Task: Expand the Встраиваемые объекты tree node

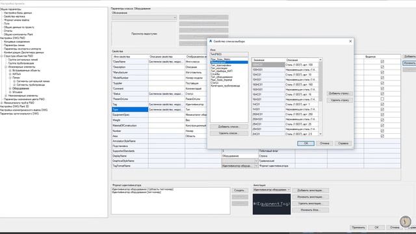Action: [x=10, y=71]
